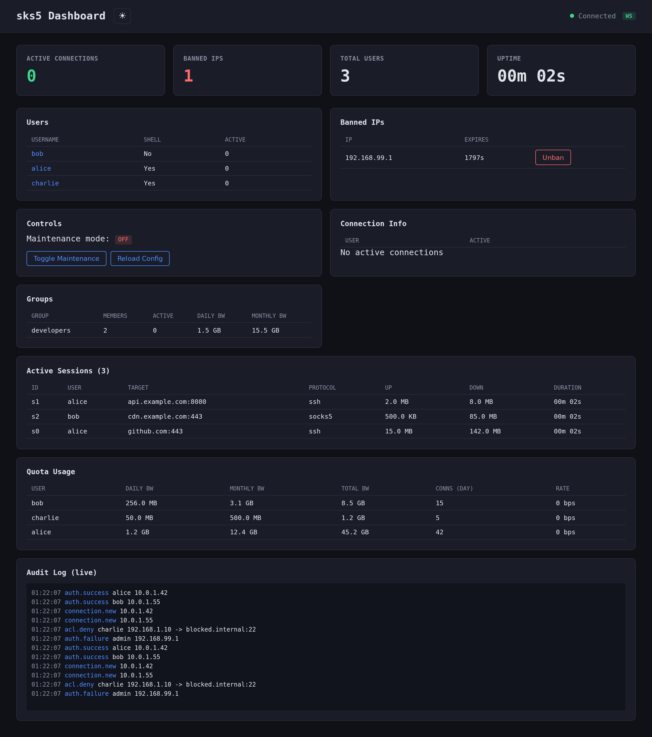The height and width of the screenshot is (737, 652).
Task: Click the Banned IPs count card
Action: (247, 70)
